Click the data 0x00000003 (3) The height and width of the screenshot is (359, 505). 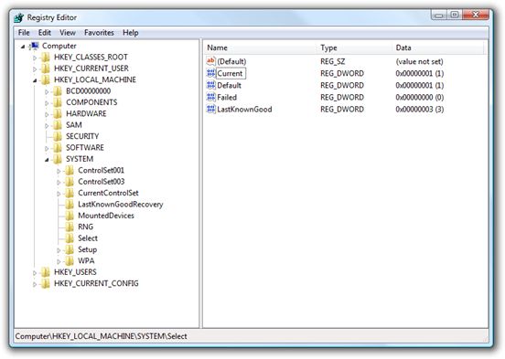[x=419, y=110]
